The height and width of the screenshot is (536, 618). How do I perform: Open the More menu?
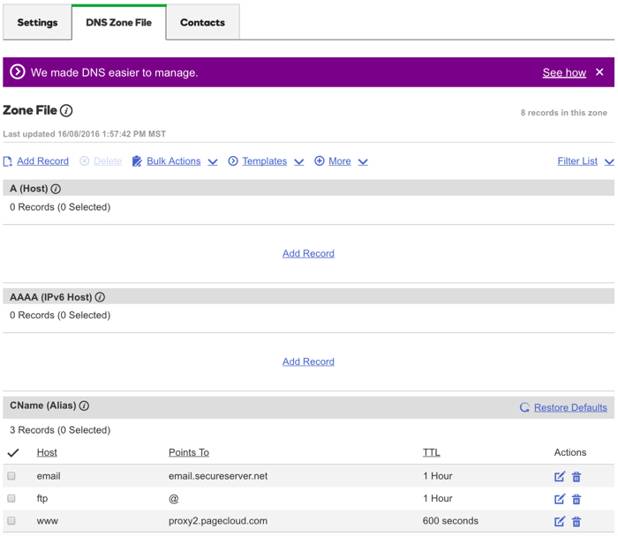(340, 161)
